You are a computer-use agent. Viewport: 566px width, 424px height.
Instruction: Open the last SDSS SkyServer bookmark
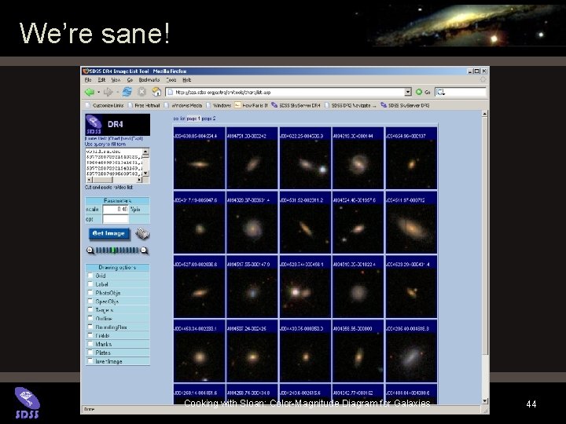tap(405, 105)
